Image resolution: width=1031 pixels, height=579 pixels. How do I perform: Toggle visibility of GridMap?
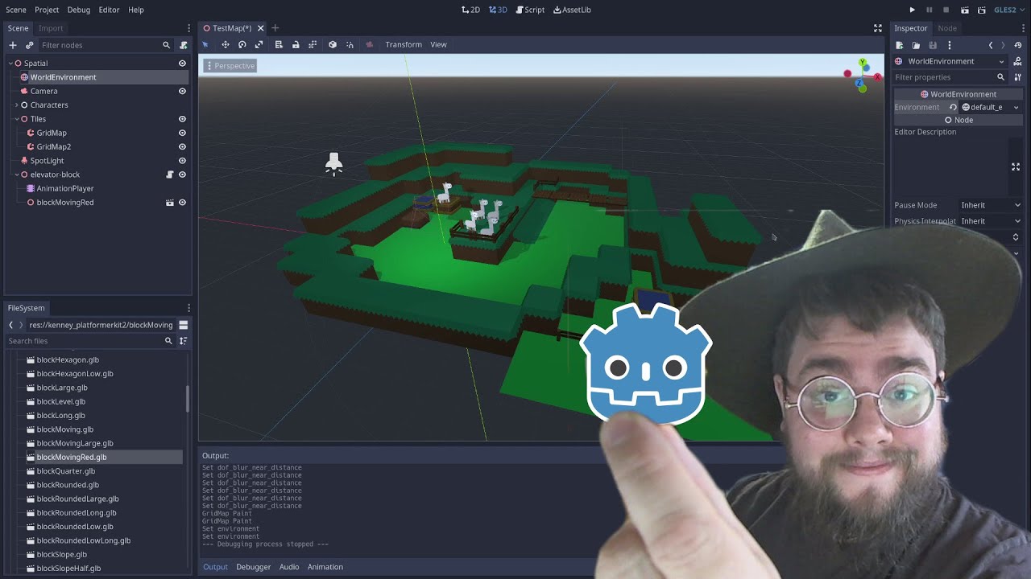pyautogui.click(x=182, y=133)
